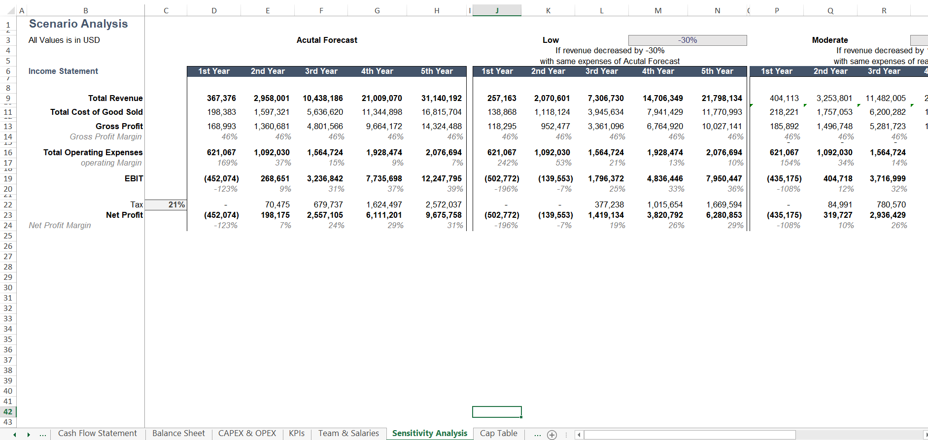Click Moderate net profit 2,936,429
This screenshot has width=928, height=440.
[888, 215]
